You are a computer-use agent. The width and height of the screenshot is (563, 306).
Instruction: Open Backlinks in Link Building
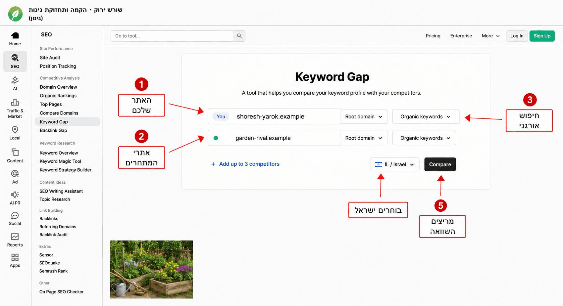pos(49,219)
